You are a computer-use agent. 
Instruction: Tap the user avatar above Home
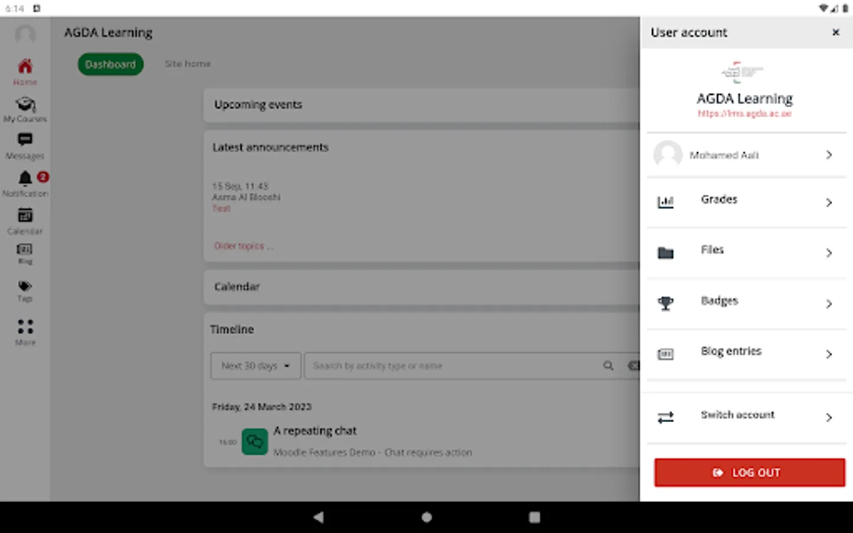tap(25, 34)
